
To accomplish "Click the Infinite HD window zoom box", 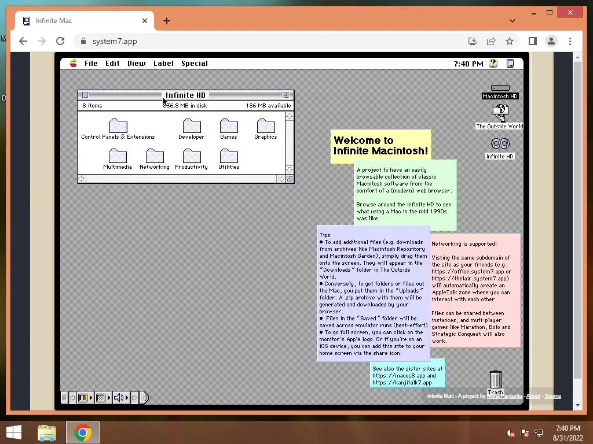I will 286,95.
